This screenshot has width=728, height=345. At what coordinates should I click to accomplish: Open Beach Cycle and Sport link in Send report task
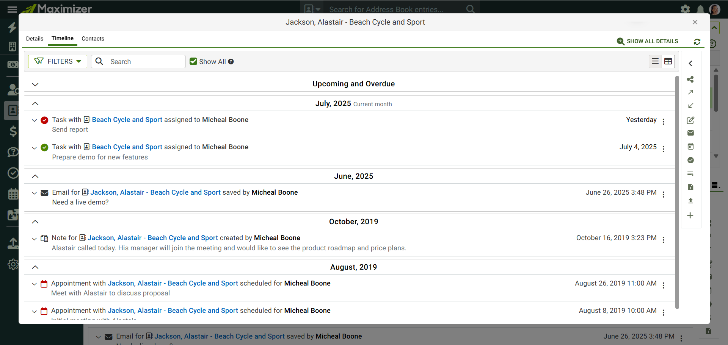click(x=127, y=120)
